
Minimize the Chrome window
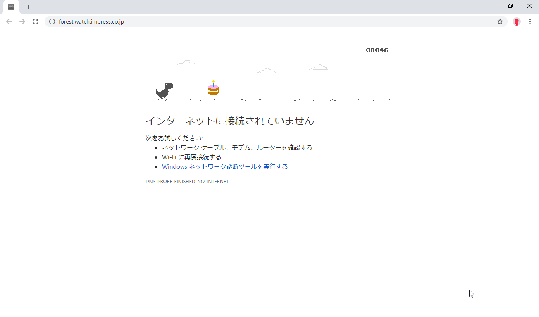(x=491, y=6)
